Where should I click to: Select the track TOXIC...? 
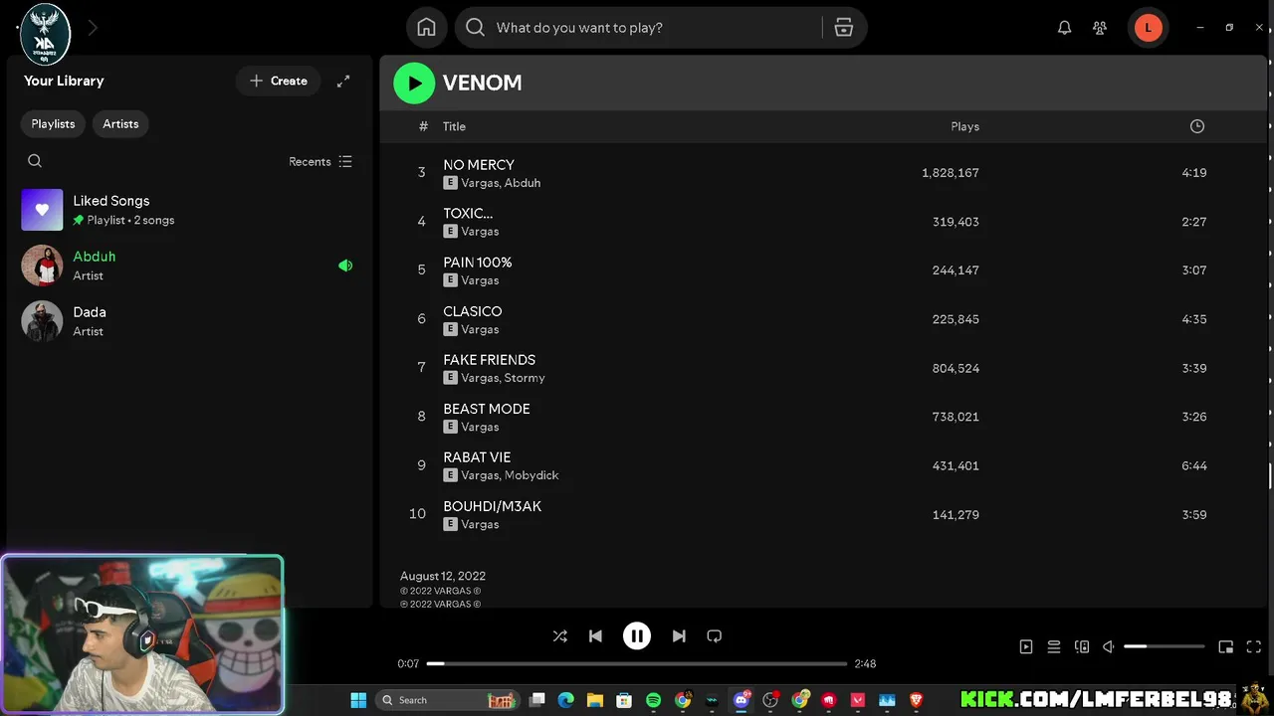coord(468,214)
